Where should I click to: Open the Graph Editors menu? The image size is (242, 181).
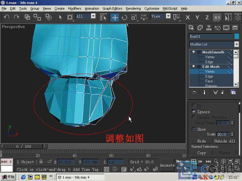point(112,9)
